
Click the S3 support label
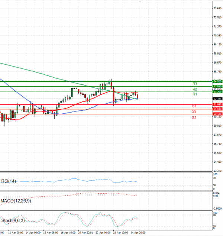coord(194,117)
